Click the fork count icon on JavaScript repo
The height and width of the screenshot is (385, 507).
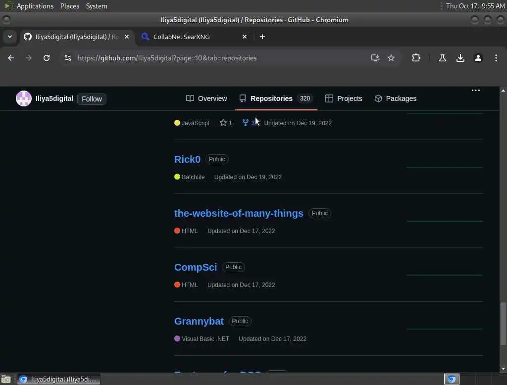tap(246, 123)
